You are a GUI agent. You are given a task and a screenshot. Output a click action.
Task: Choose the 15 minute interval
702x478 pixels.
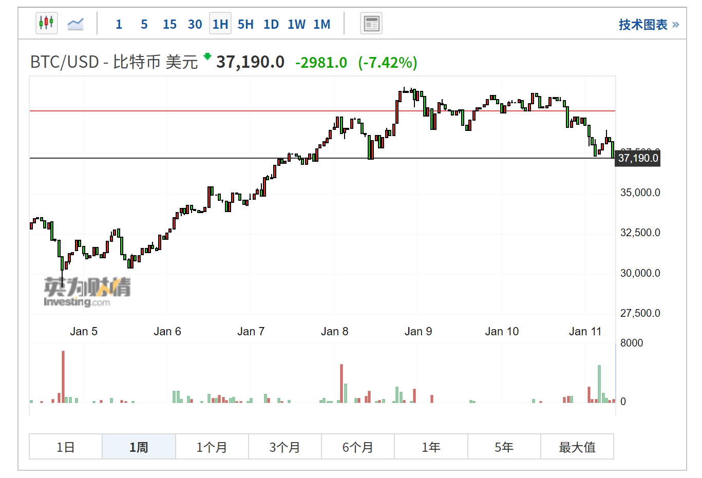pos(169,24)
